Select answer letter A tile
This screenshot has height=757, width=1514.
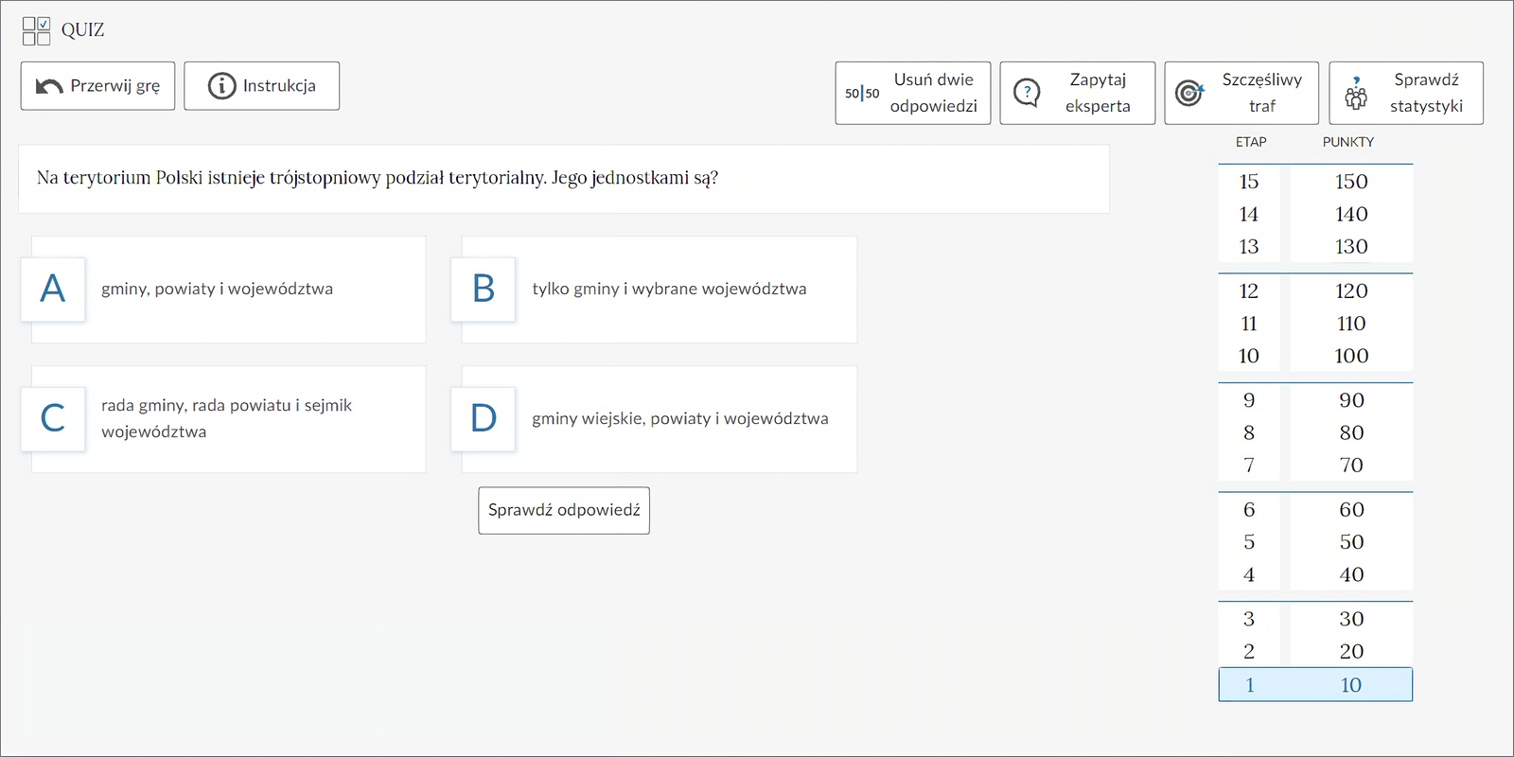pyautogui.click(x=53, y=289)
